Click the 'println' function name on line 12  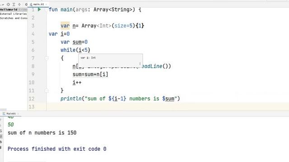[71, 99]
